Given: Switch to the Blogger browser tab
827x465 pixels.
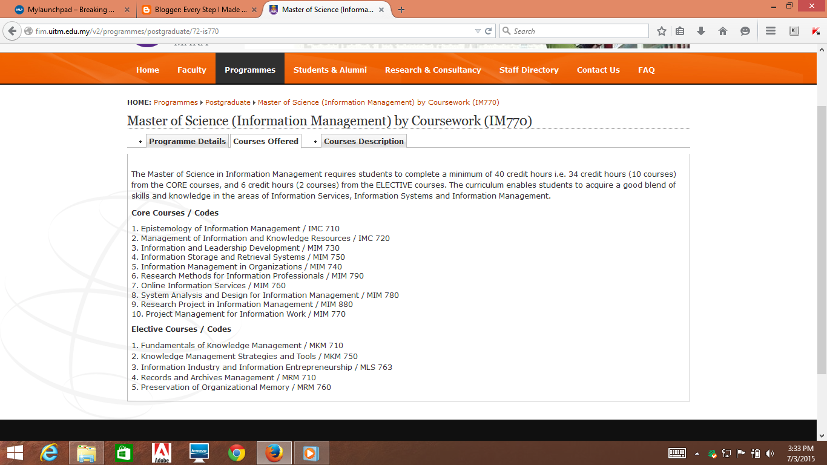Looking at the screenshot, I should point(199,10).
